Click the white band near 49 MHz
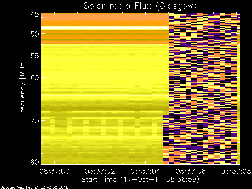Image resolution: width=252 pixels, height=189 pixels. tap(105, 28)
